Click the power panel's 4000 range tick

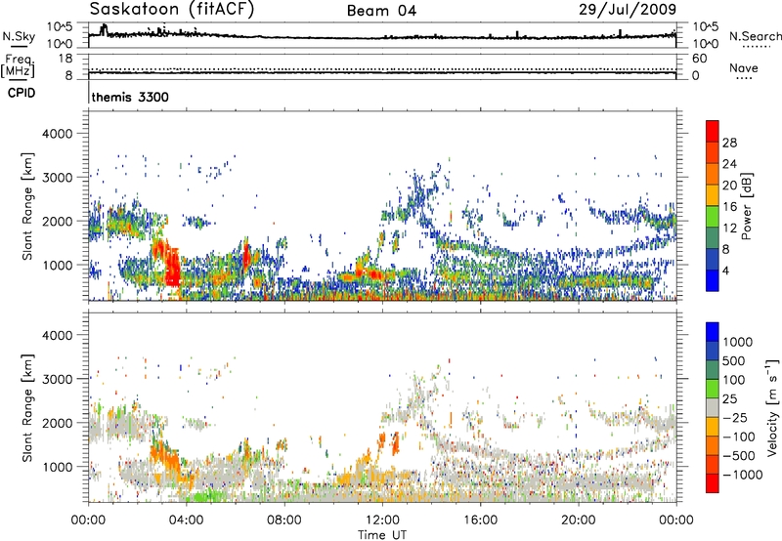pyautogui.click(x=57, y=134)
